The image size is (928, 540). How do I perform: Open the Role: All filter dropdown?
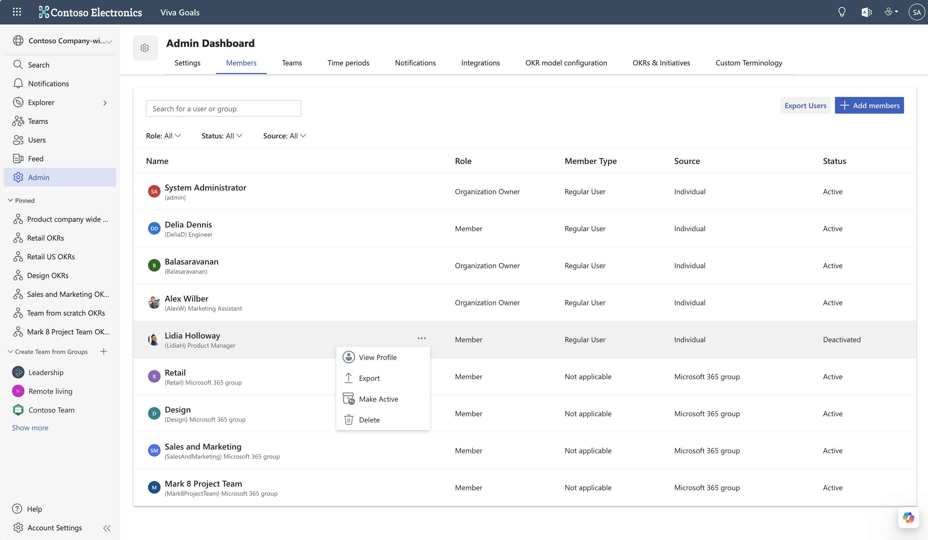(163, 136)
